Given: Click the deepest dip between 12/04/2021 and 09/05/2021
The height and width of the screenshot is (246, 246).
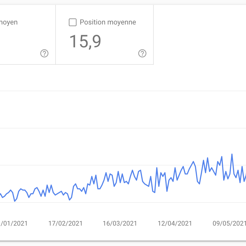Looking at the screenshot, I should point(199,184).
